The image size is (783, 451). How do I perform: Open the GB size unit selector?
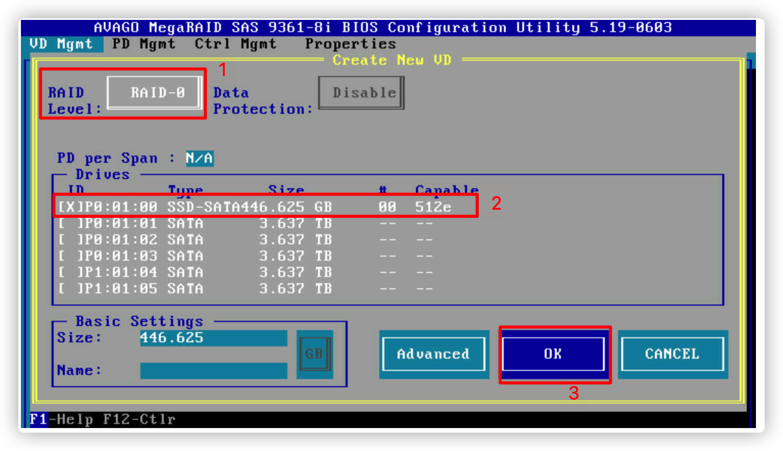pyautogui.click(x=314, y=354)
